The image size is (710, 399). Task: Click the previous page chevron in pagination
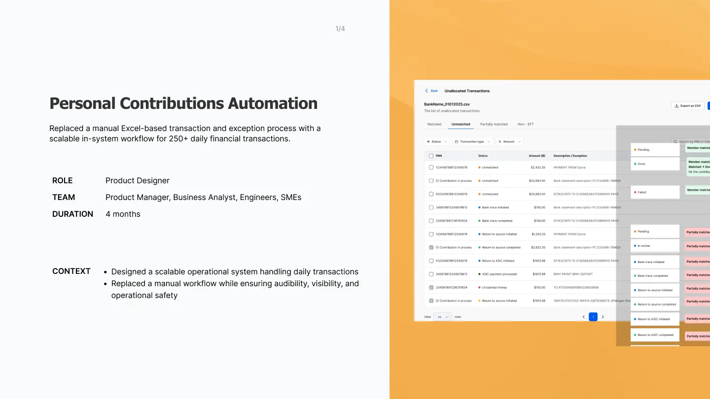584,317
